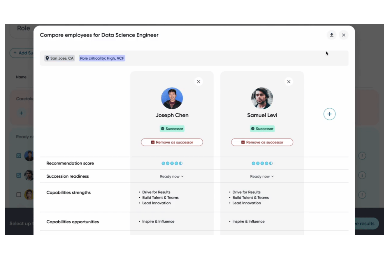Screen dimensions: 389x259
Task: Expand Samuel Levi's Ready now dropdown
Action: tap(262, 176)
